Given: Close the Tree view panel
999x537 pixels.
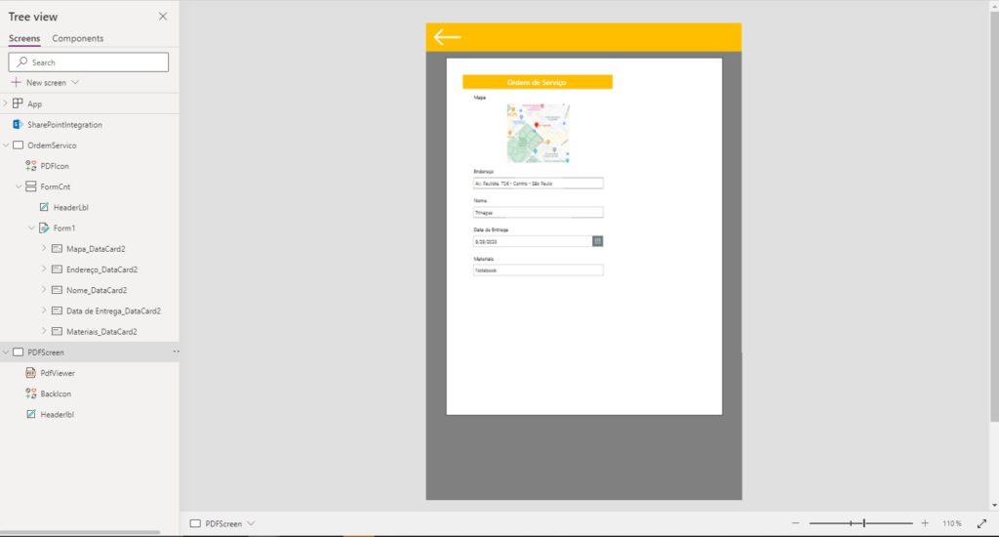Looking at the screenshot, I should (163, 17).
